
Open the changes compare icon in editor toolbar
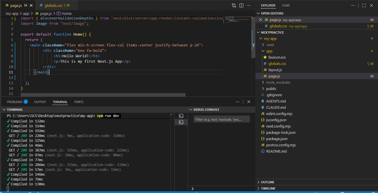[234, 5]
